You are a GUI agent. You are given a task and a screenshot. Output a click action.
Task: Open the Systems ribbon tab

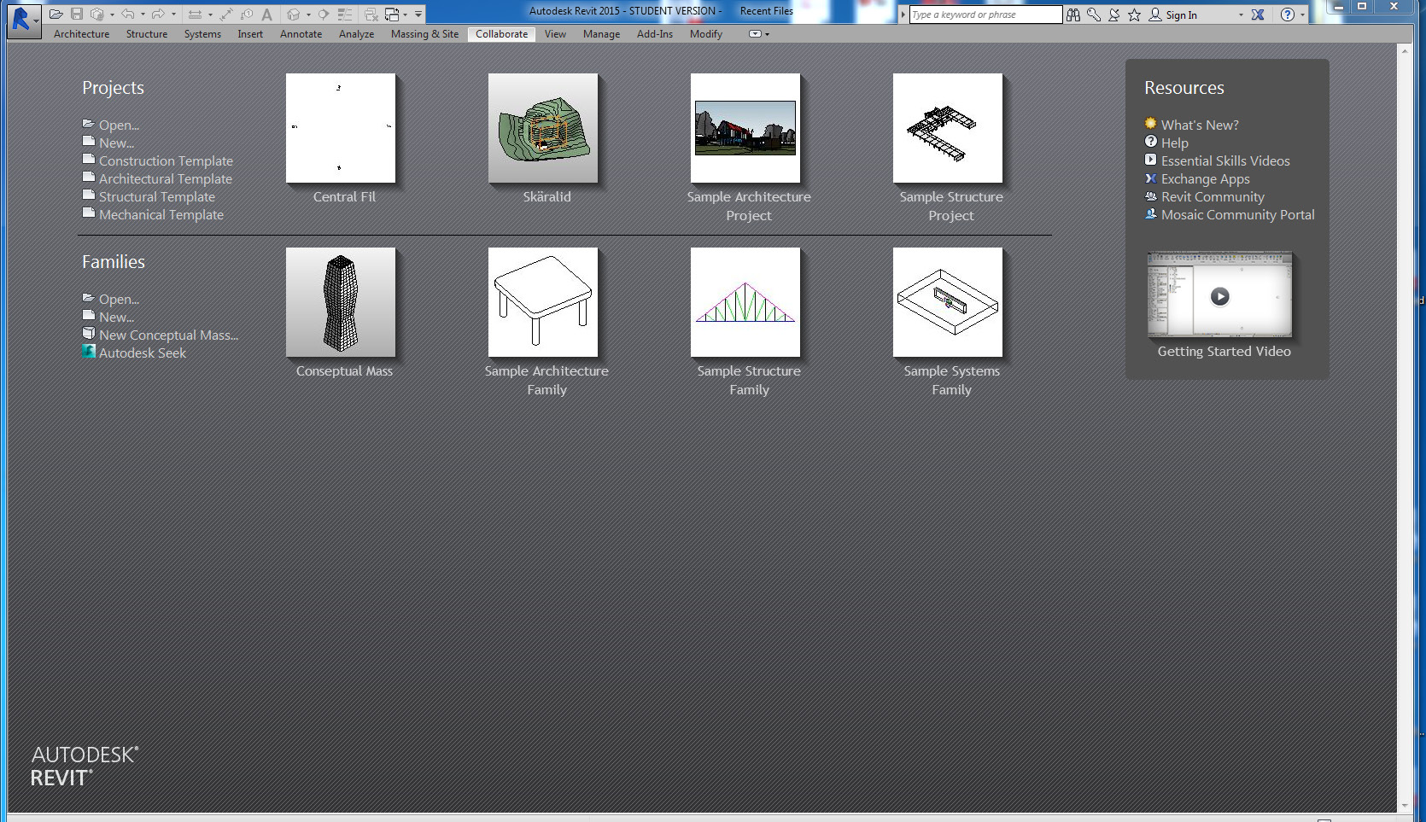coord(202,34)
